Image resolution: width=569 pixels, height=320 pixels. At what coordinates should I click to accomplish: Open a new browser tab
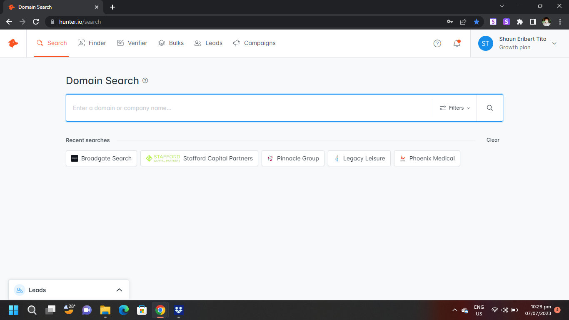(x=112, y=7)
